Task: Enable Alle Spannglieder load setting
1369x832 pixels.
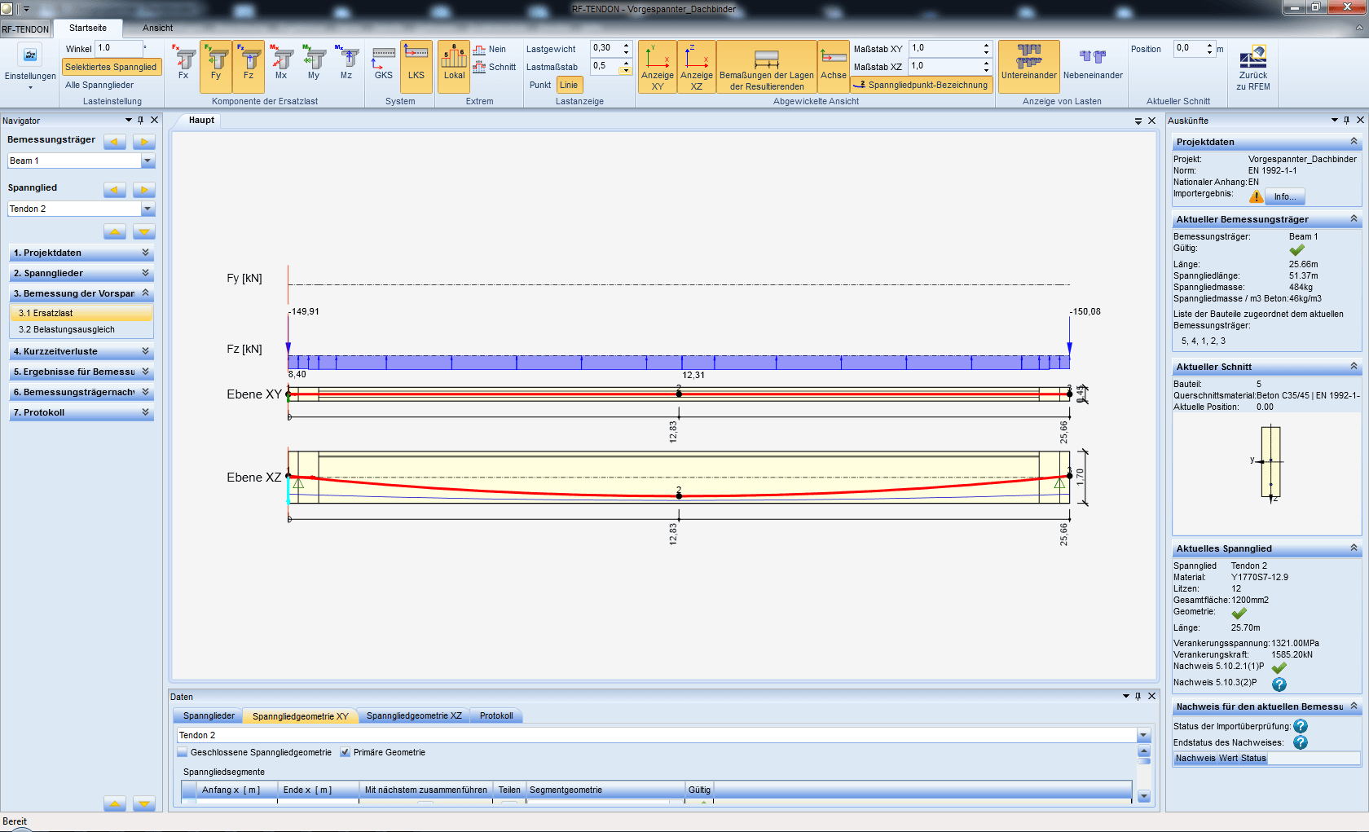Action: click(x=99, y=85)
